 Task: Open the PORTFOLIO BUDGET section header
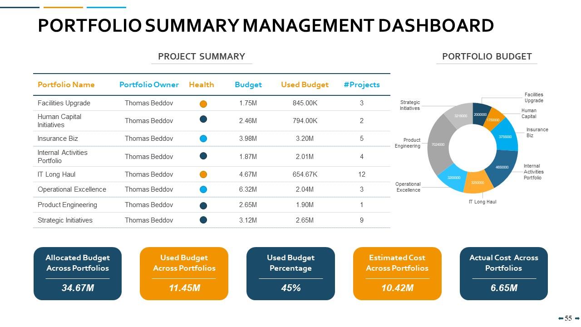pyautogui.click(x=487, y=57)
